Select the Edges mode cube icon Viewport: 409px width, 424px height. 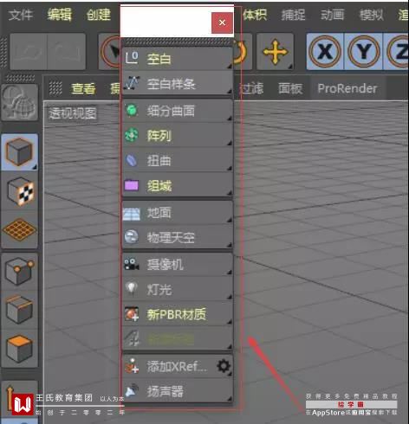pos(20,310)
